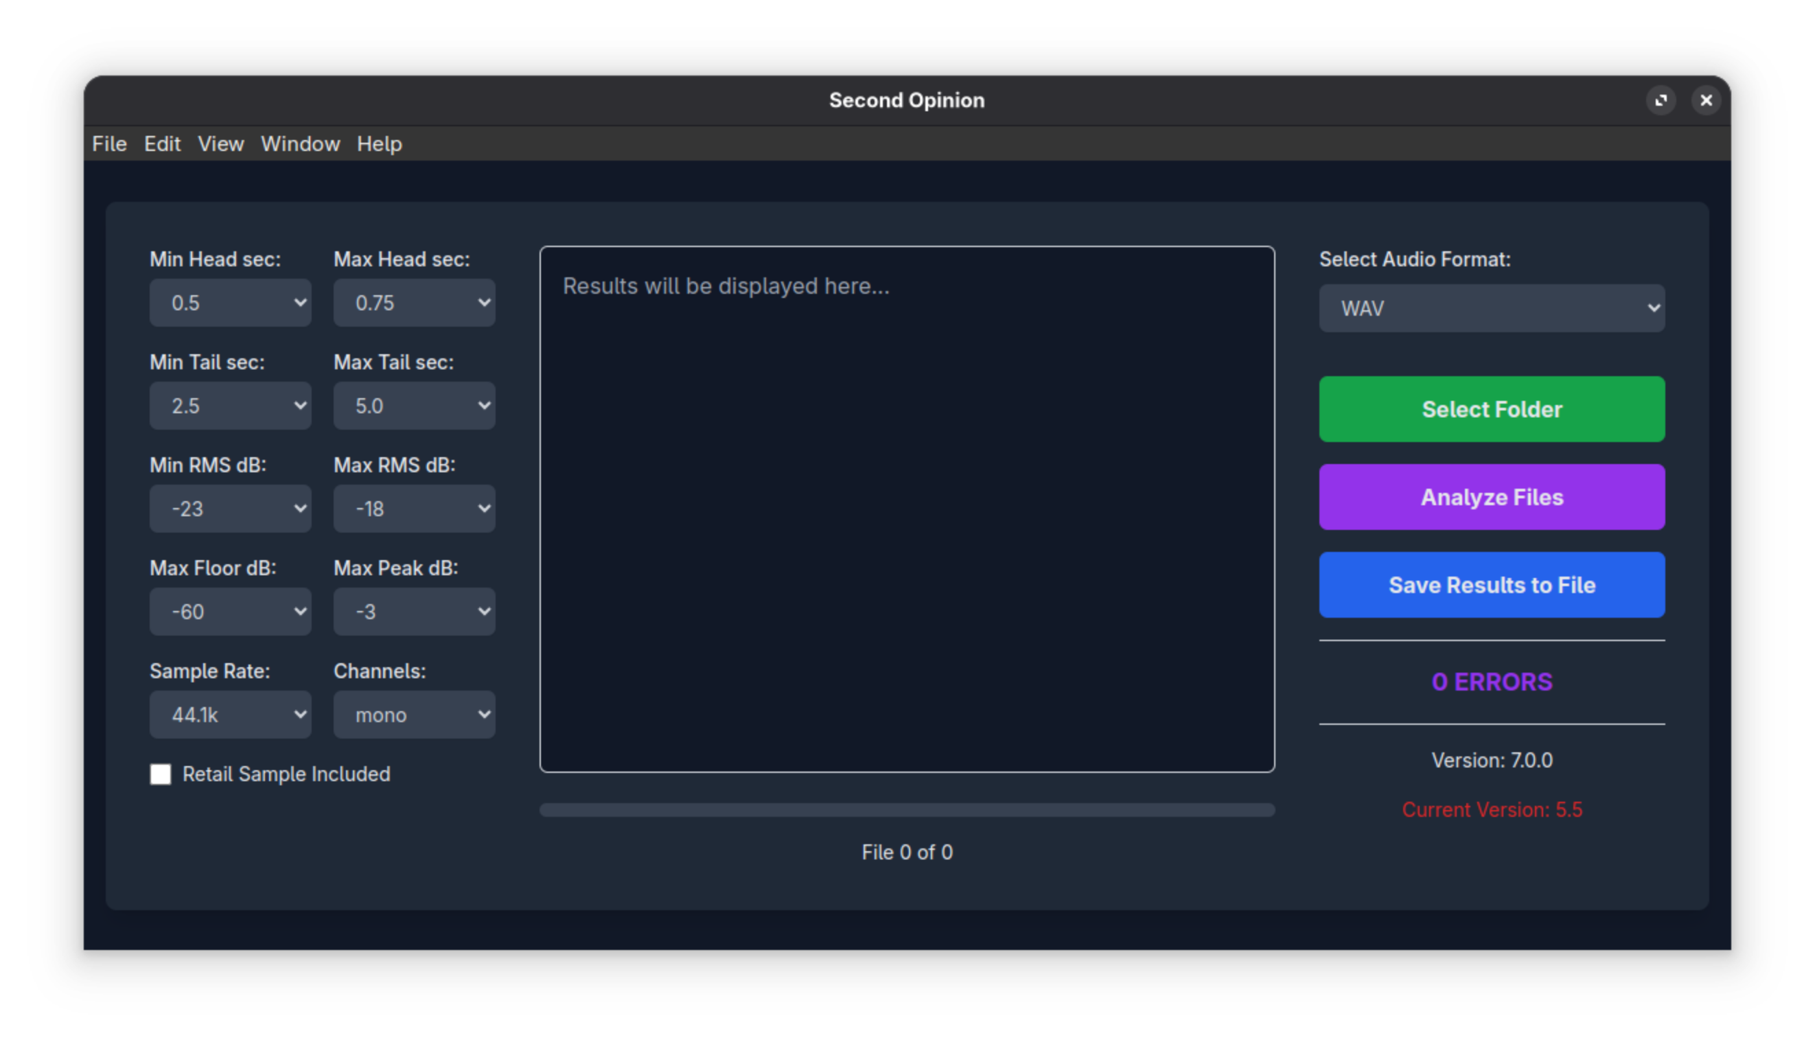
Task: Close the Second Opinion window
Action: tap(1707, 100)
